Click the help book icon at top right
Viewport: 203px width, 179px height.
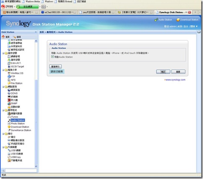199,32
